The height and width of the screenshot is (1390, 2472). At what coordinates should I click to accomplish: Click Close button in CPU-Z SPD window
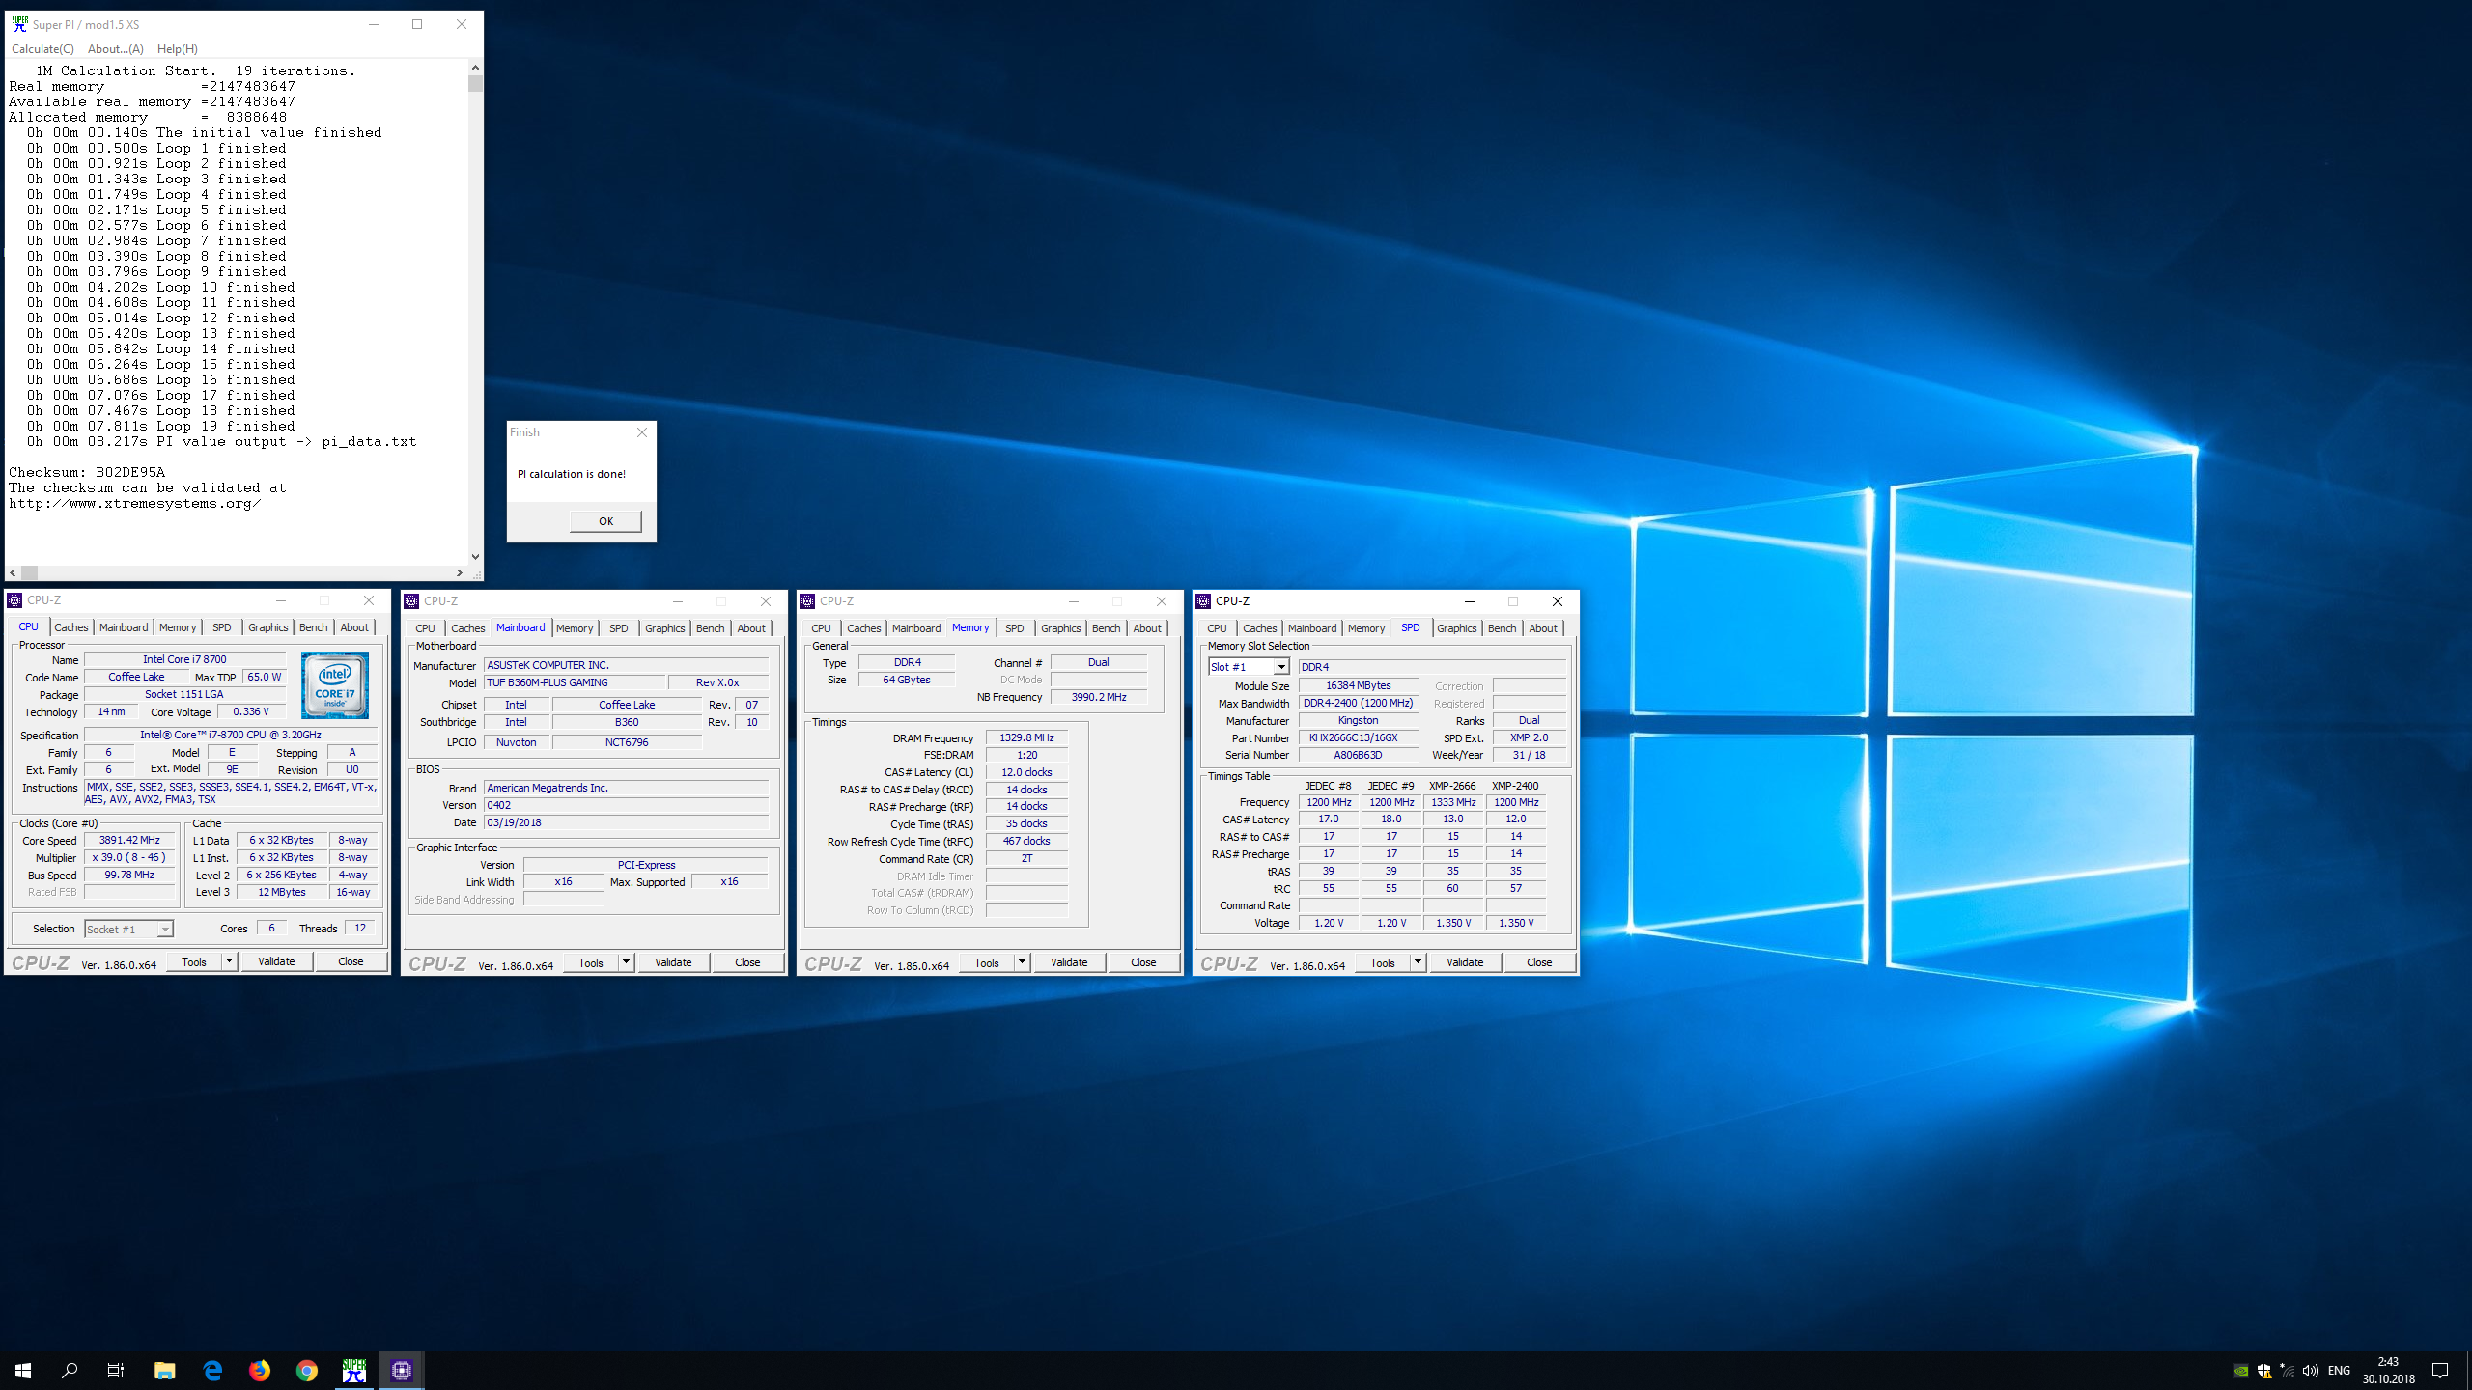pyautogui.click(x=1539, y=962)
